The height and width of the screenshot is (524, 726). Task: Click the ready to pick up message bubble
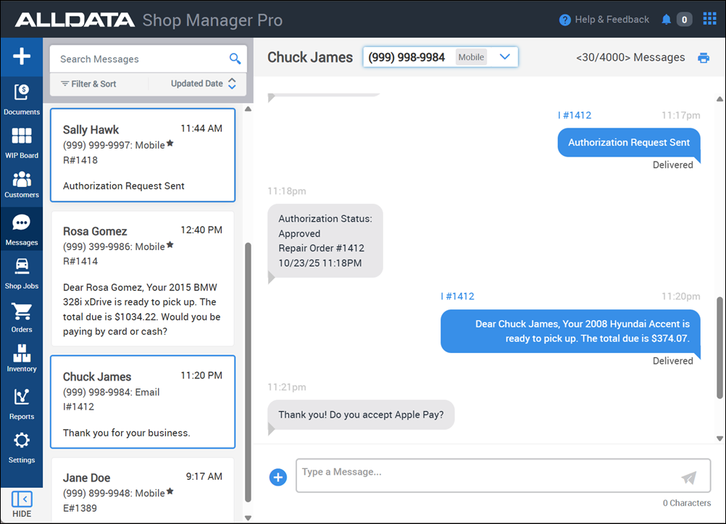[x=570, y=331]
